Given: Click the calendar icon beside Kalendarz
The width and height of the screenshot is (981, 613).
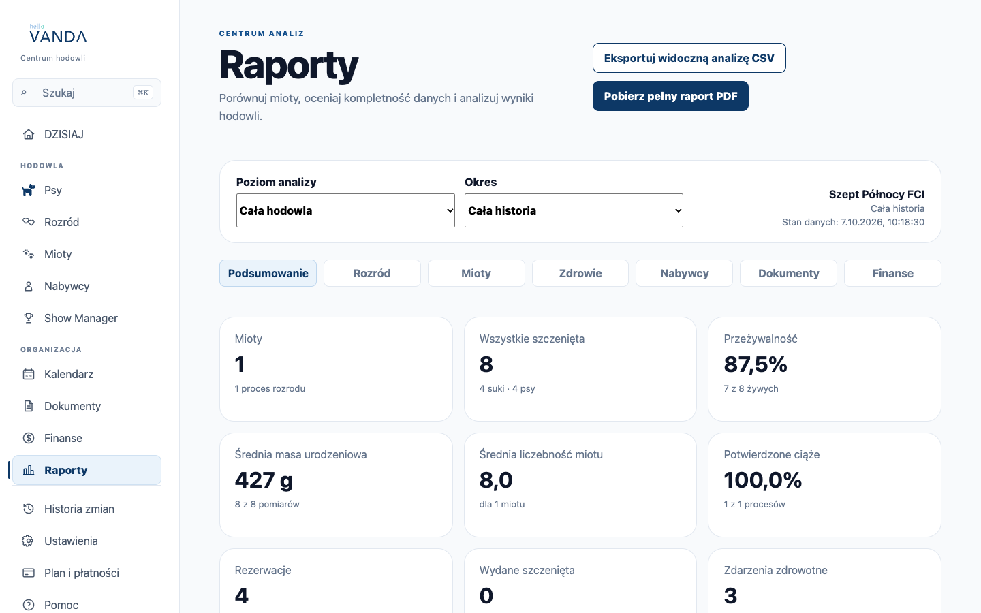Looking at the screenshot, I should 29,374.
